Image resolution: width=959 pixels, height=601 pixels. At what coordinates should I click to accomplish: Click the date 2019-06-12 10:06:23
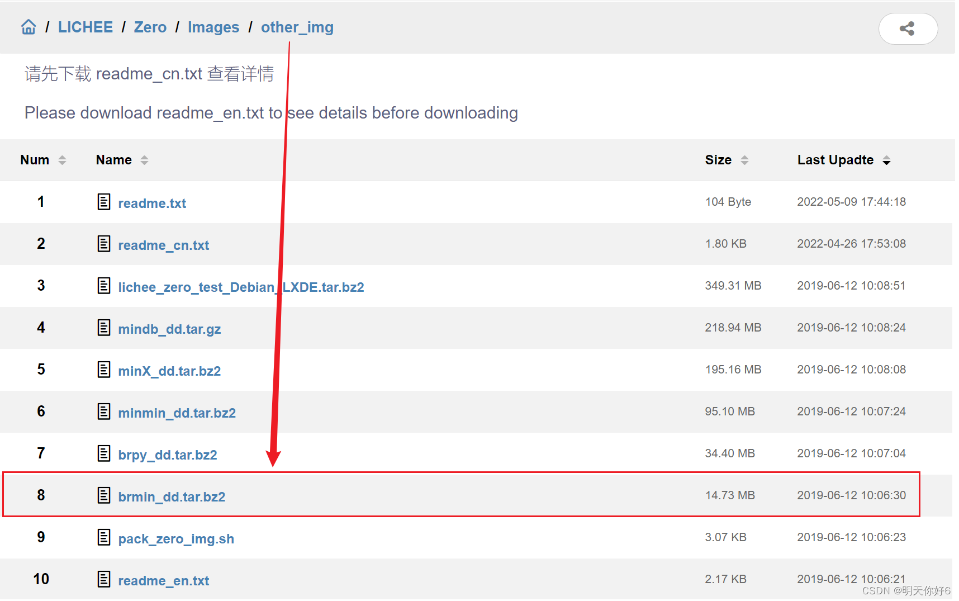point(852,537)
